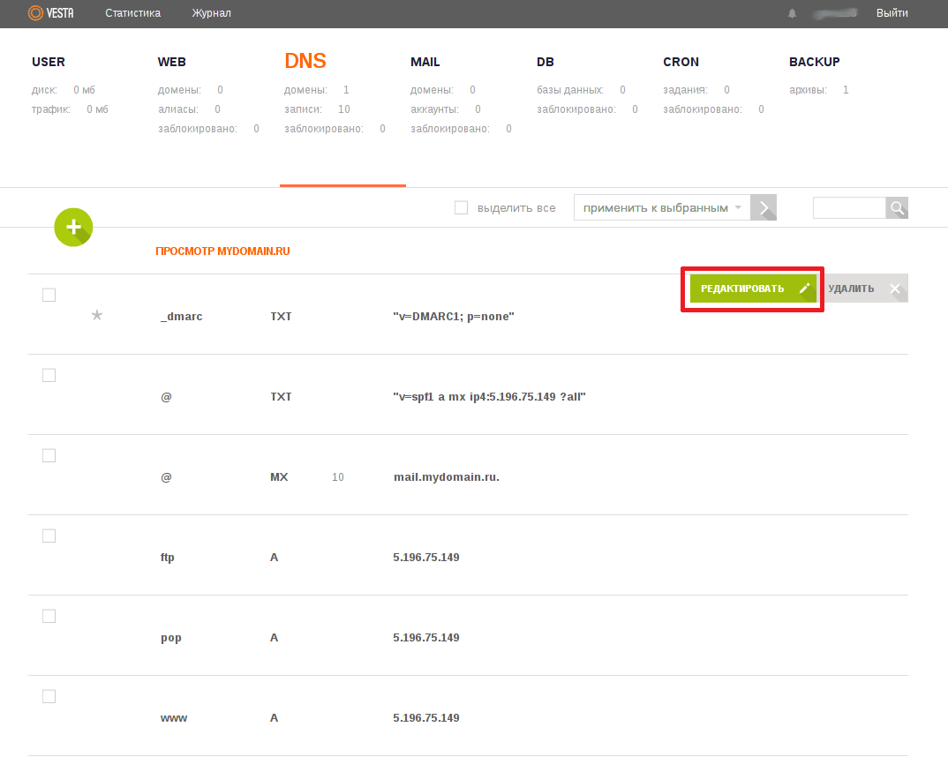Select the www record checkbox
This screenshot has height=757, width=948.
click(x=49, y=697)
